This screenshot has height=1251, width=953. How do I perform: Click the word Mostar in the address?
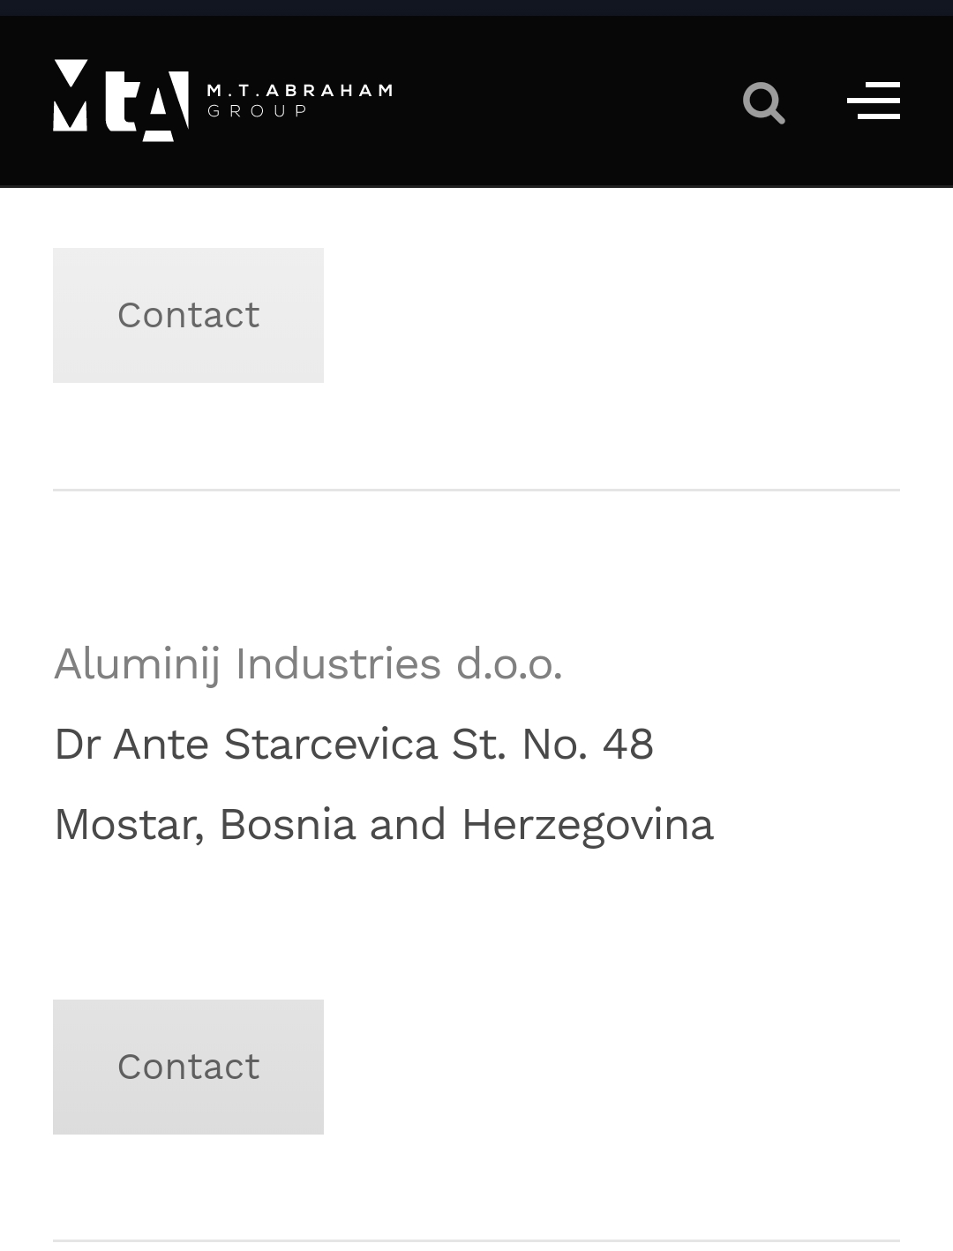click(129, 825)
